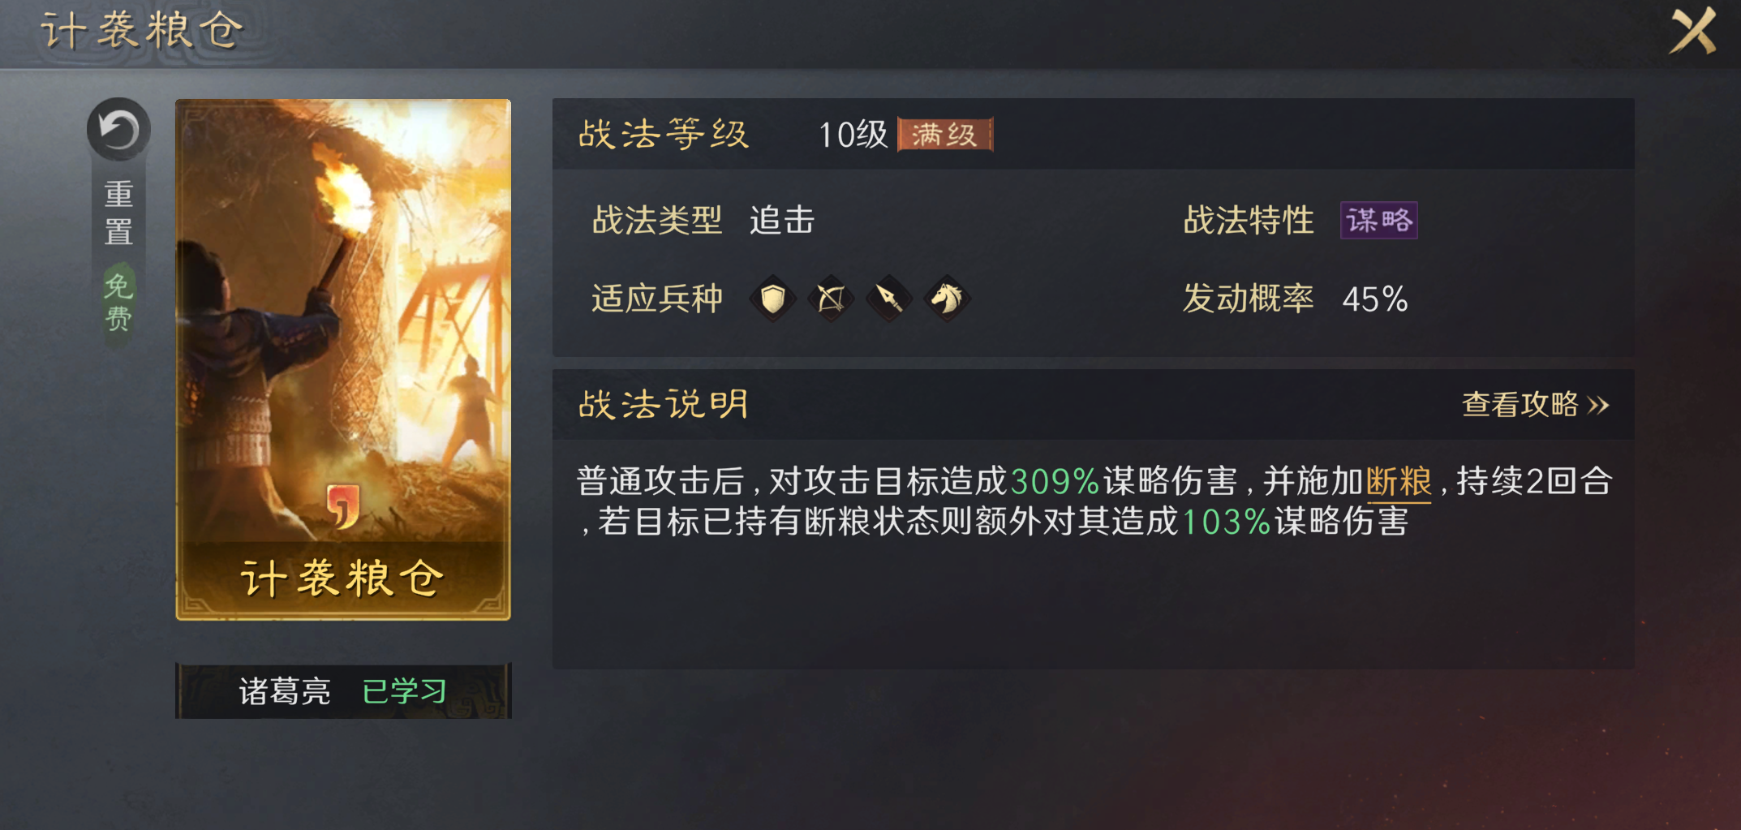Select the 诸葛亮 已学习 general bar
This screenshot has width=1741, height=830.
[x=343, y=690]
